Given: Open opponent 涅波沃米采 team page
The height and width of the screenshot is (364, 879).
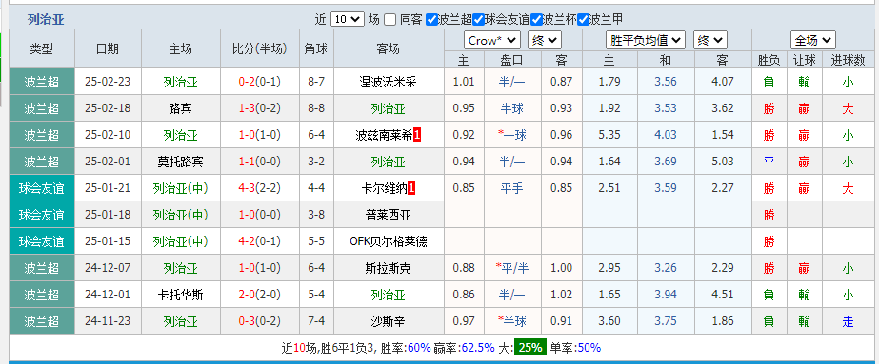Looking at the screenshot, I should pos(389,82).
